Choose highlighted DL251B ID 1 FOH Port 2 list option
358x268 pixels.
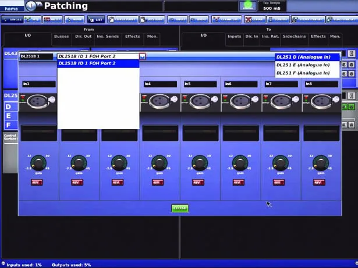98,63
